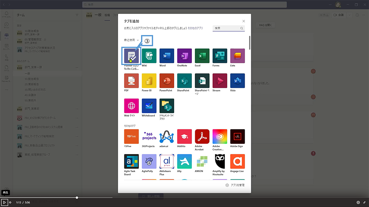Viewport: 369px width, 207px height.
Task: Open video player settings gear
Action: pos(358,202)
